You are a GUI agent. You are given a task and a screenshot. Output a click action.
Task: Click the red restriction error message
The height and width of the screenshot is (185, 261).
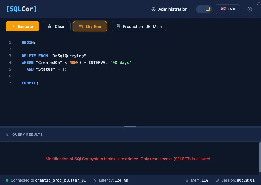pyautogui.click(x=128, y=159)
